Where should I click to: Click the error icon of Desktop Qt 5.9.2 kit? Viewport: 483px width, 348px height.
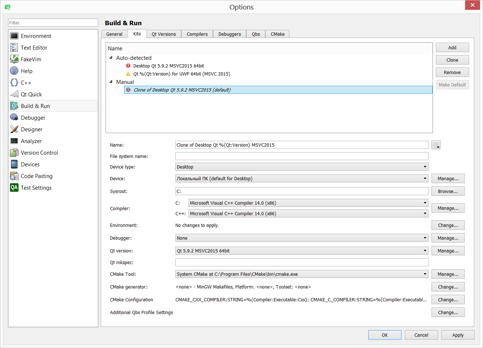[x=128, y=66]
